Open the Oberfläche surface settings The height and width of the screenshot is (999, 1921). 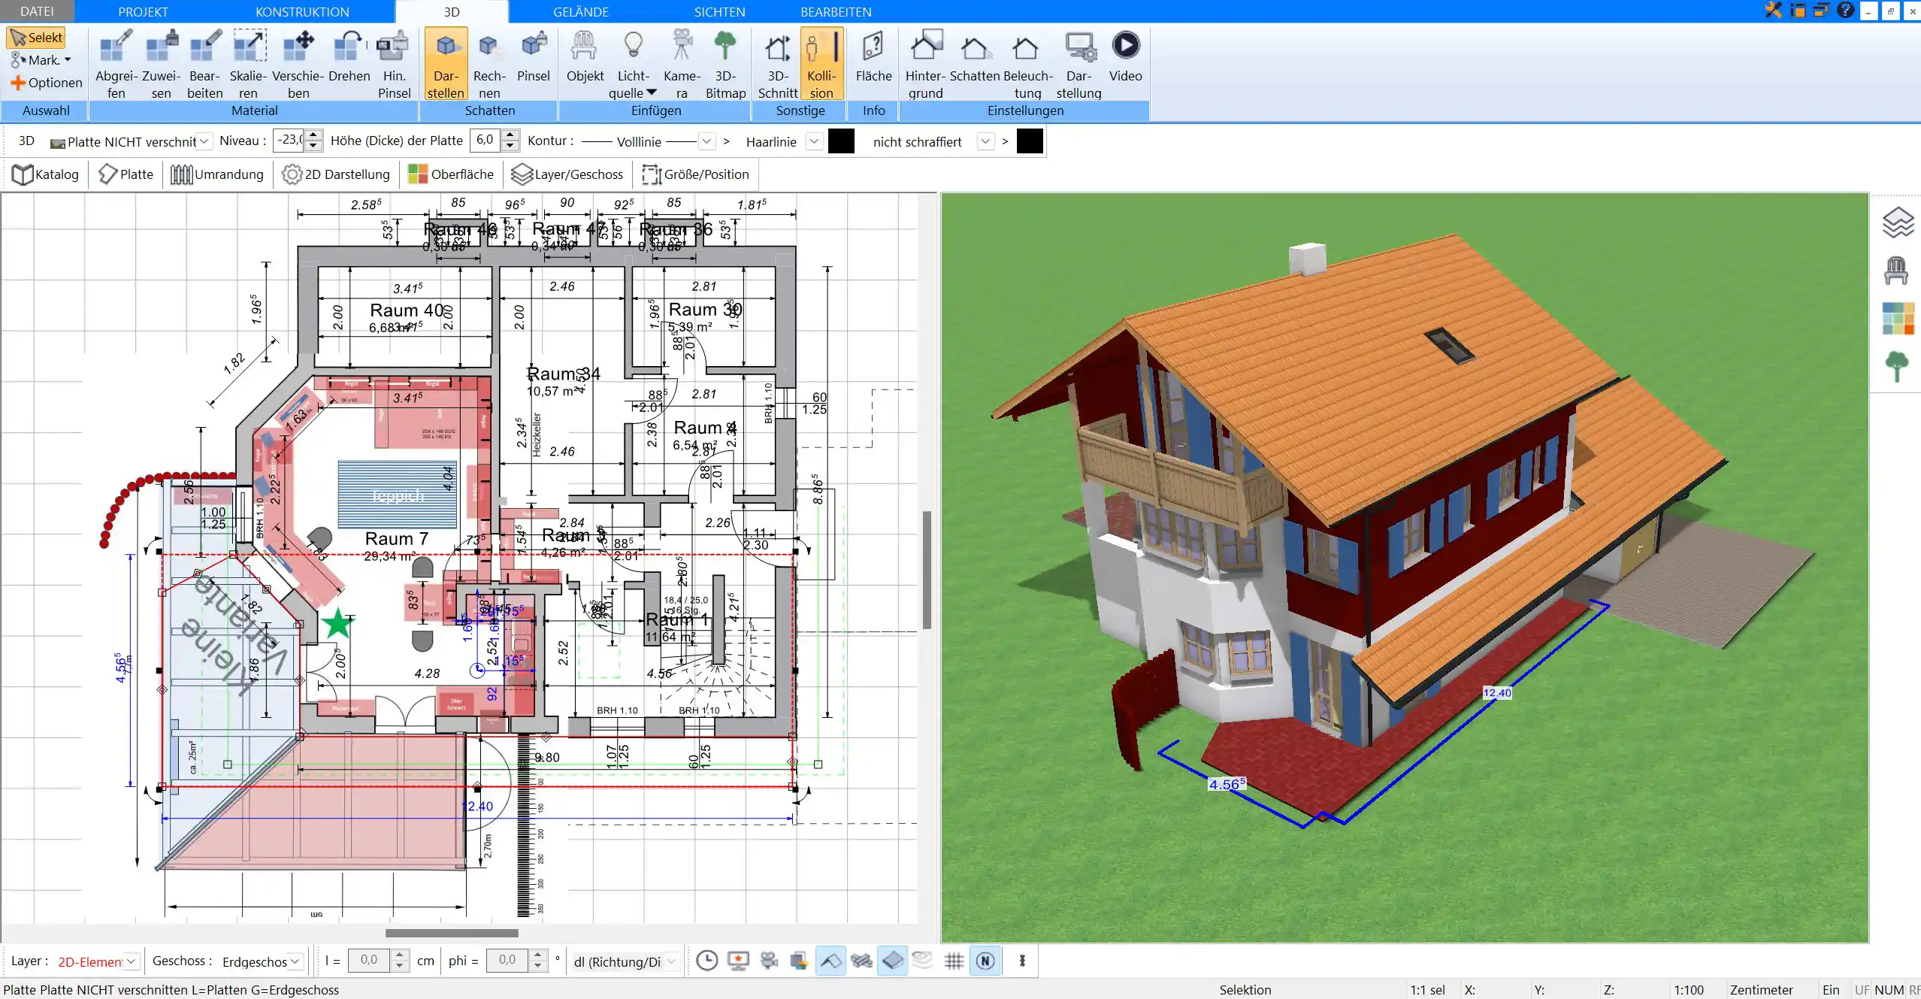(451, 174)
